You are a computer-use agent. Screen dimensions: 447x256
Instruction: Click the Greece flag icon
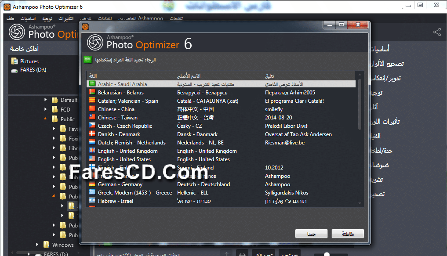[x=92, y=192]
